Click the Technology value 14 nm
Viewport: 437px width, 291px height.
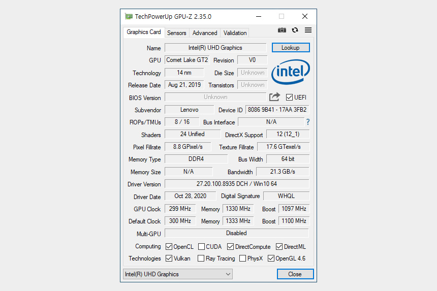tap(184, 73)
